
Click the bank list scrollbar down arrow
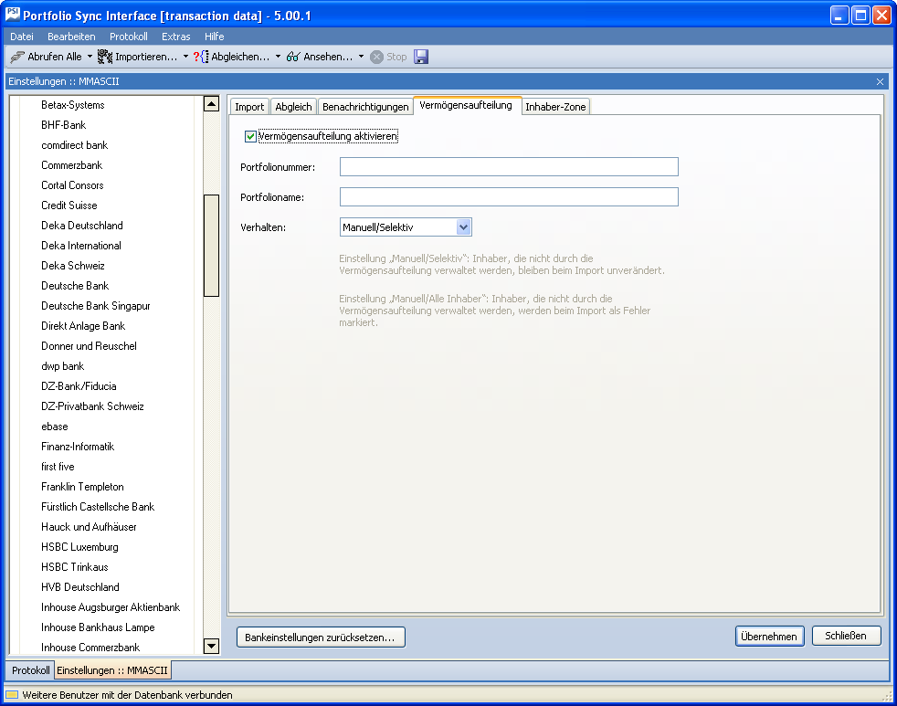point(211,647)
